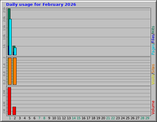Click the '6M' volume axis label
Viewport: 157px width, 122px height.
coord(4,104)
